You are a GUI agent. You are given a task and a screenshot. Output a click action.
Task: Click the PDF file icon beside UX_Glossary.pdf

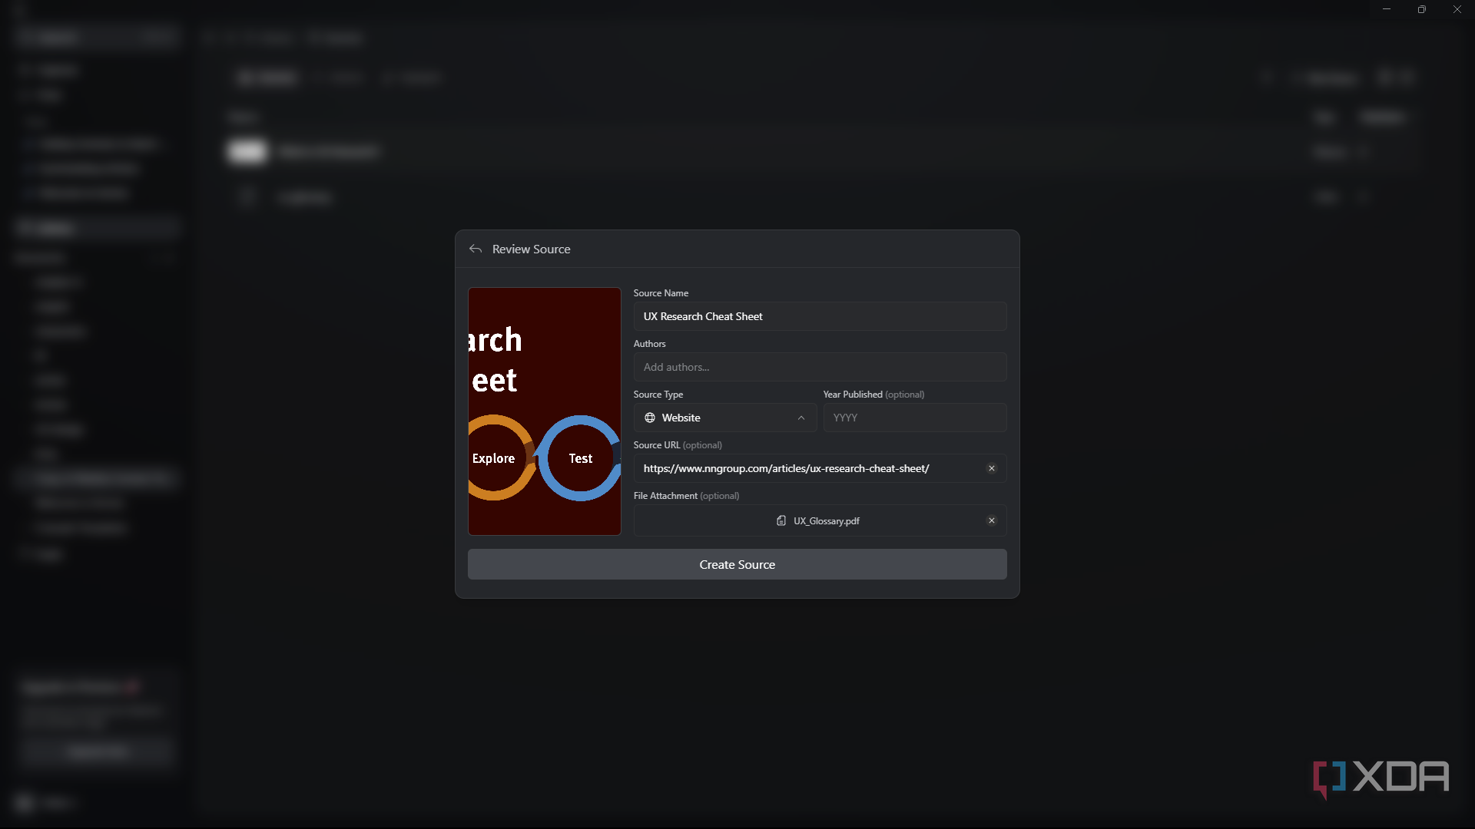click(781, 520)
